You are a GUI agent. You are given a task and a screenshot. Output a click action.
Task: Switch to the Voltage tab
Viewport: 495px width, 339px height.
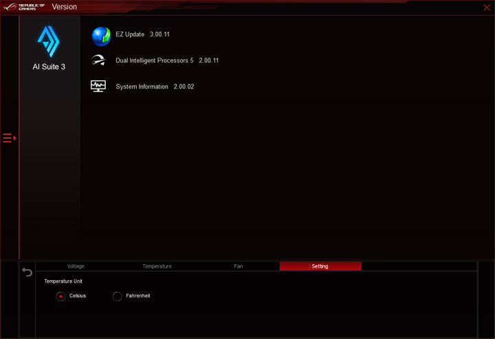[x=76, y=266]
